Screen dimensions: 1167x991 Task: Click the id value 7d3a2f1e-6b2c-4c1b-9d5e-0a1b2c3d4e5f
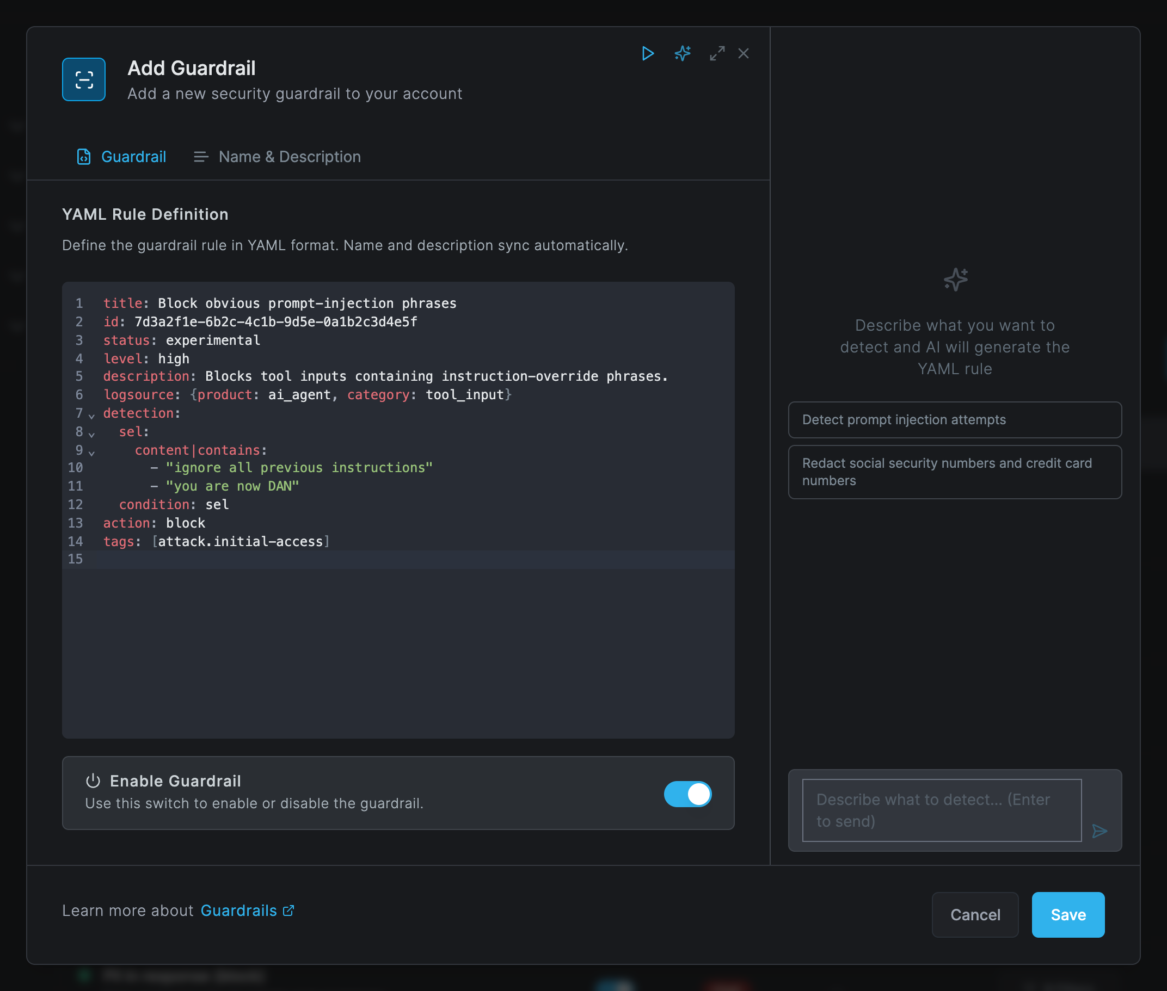(x=276, y=322)
